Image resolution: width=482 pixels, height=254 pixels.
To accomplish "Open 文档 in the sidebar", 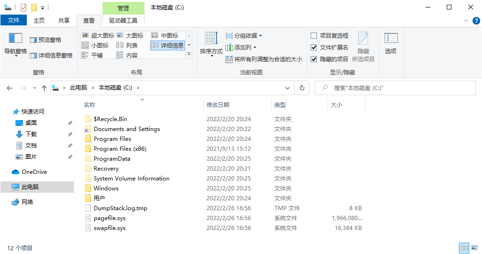I will [x=26, y=146].
